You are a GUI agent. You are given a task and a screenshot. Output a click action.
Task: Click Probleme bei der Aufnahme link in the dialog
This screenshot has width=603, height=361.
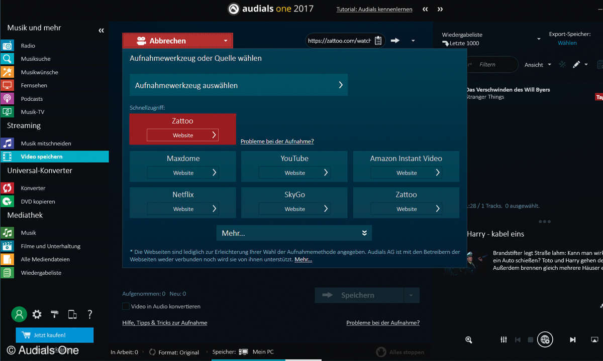coord(277,141)
